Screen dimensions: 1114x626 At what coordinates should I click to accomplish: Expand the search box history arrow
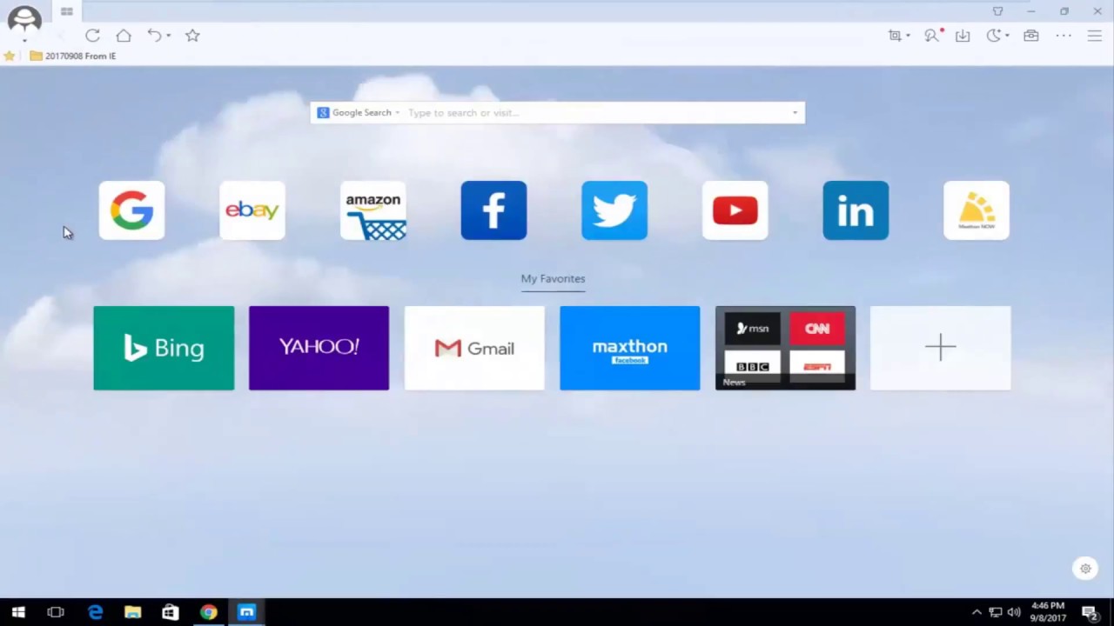tap(795, 113)
